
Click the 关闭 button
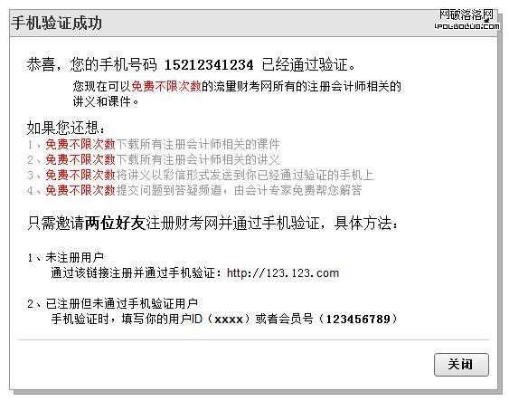point(461,365)
